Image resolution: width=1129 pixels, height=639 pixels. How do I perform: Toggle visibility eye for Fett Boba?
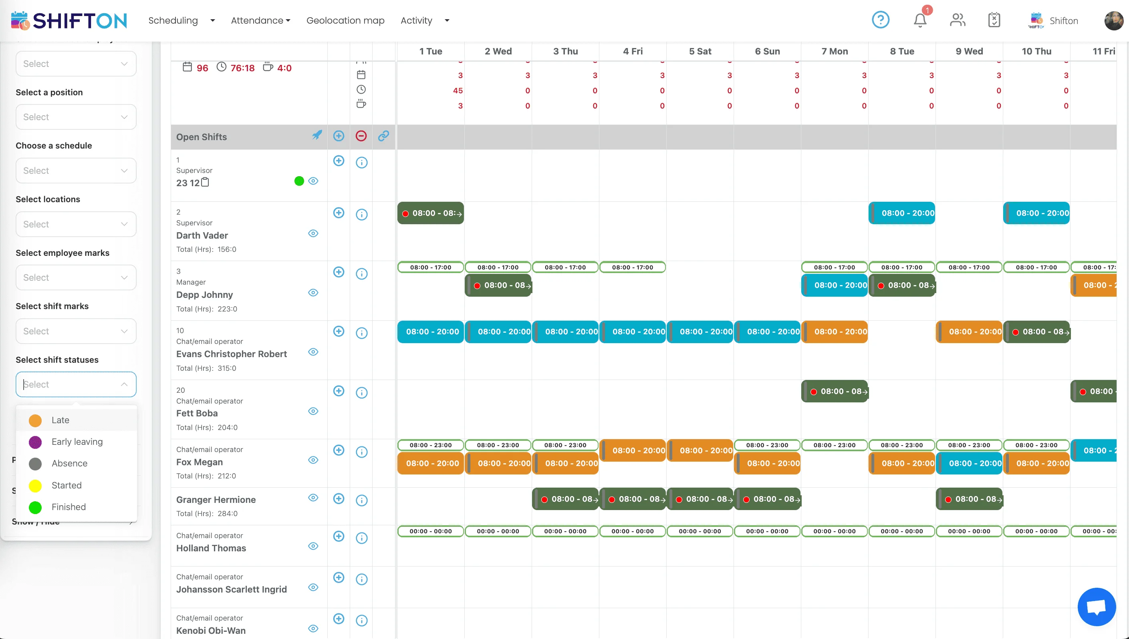pos(313,411)
